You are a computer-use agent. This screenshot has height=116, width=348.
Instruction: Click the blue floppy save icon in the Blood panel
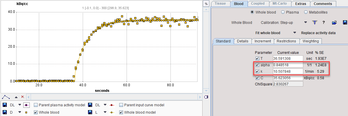(345, 22)
